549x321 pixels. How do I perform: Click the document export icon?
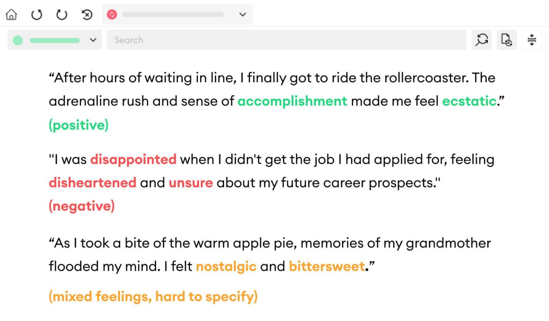point(506,40)
